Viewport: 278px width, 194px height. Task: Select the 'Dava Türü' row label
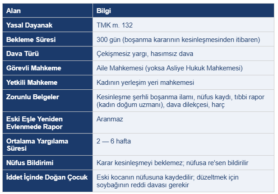point(23,54)
